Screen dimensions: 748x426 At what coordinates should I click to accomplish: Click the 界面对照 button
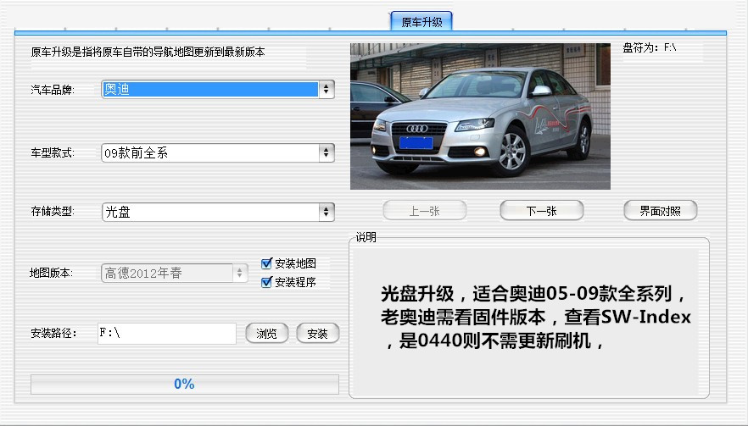pos(660,211)
